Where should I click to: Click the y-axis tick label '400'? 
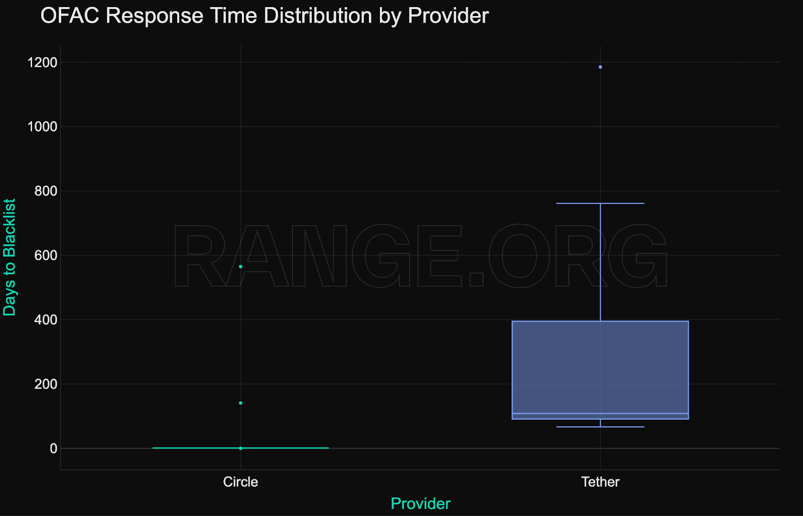click(x=46, y=319)
